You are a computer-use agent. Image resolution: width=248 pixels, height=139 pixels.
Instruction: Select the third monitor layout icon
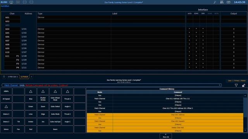(25, 2)
